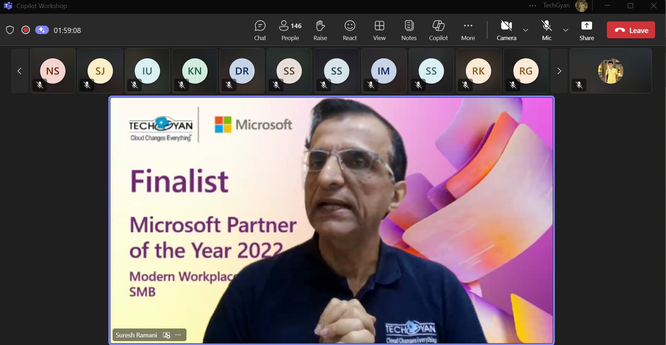The height and width of the screenshot is (345, 666).
Task: Select participant tile with initials KN
Action: click(195, 71)
